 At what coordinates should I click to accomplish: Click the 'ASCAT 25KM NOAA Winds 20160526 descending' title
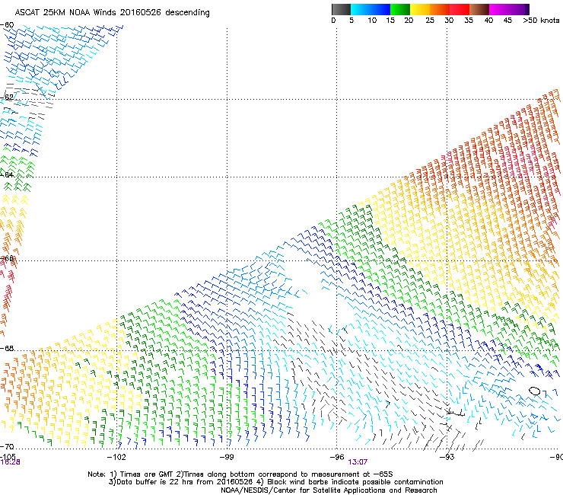point(112,13)
